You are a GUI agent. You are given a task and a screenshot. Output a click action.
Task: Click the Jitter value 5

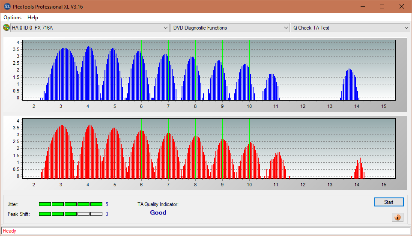[107, 204]
